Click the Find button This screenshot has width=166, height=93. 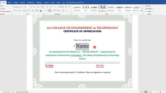pos(148,6)
